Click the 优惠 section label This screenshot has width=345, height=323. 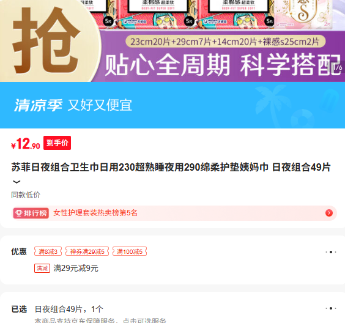[x=19, y=251]
